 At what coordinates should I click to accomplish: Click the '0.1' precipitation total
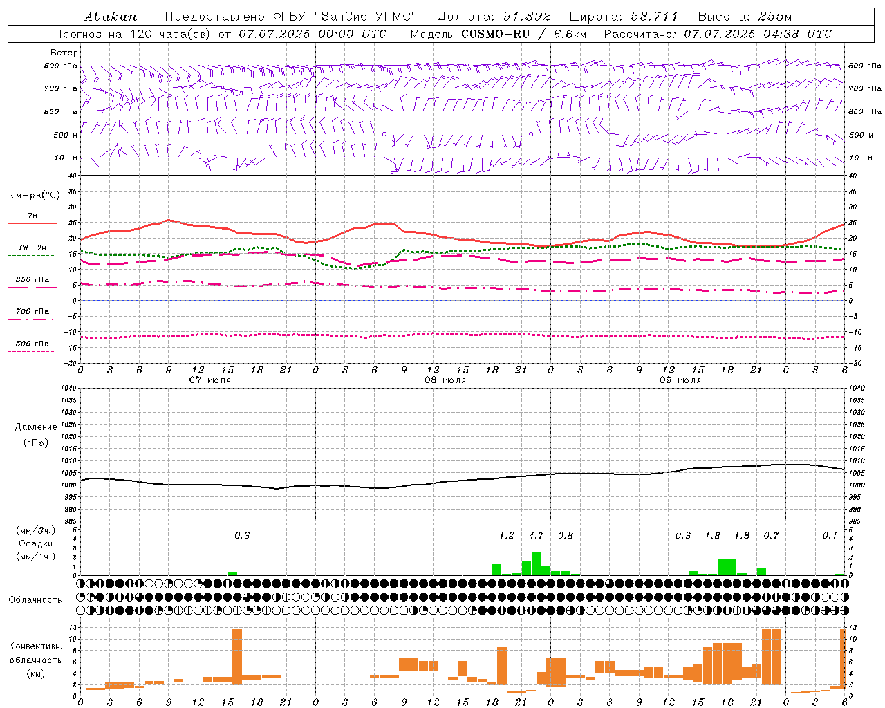tap(830, 535)
